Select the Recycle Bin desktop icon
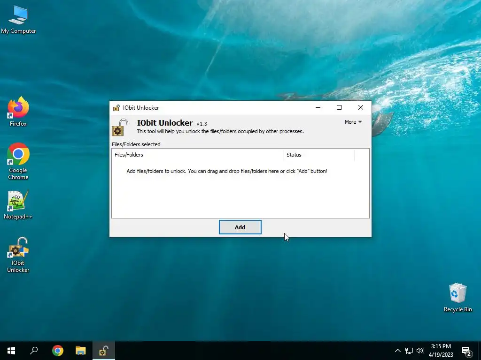481x360 pixels. (x=458, y=298)
